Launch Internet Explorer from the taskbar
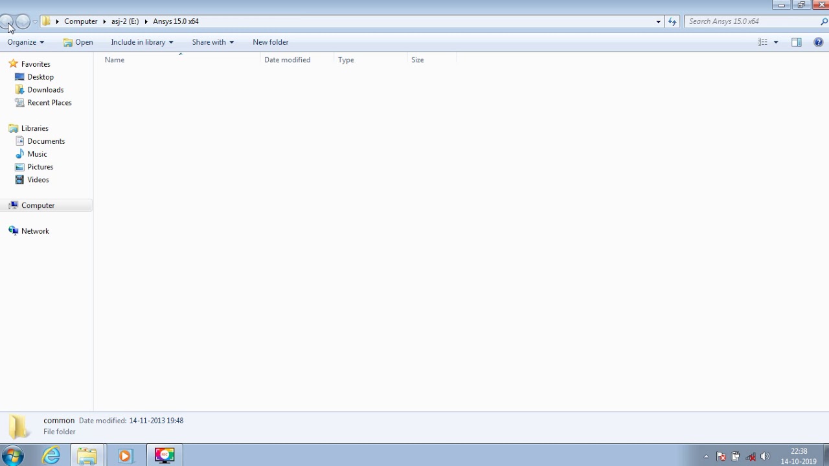Screen dimensions: 829x466 pyautogui.click(x=51, y=456)
